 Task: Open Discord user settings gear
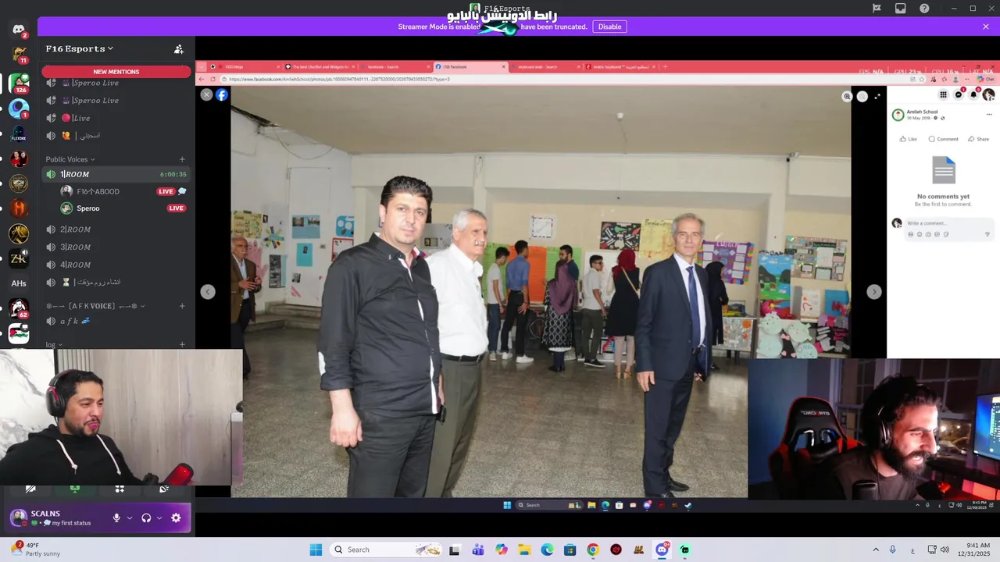point(176,518)
